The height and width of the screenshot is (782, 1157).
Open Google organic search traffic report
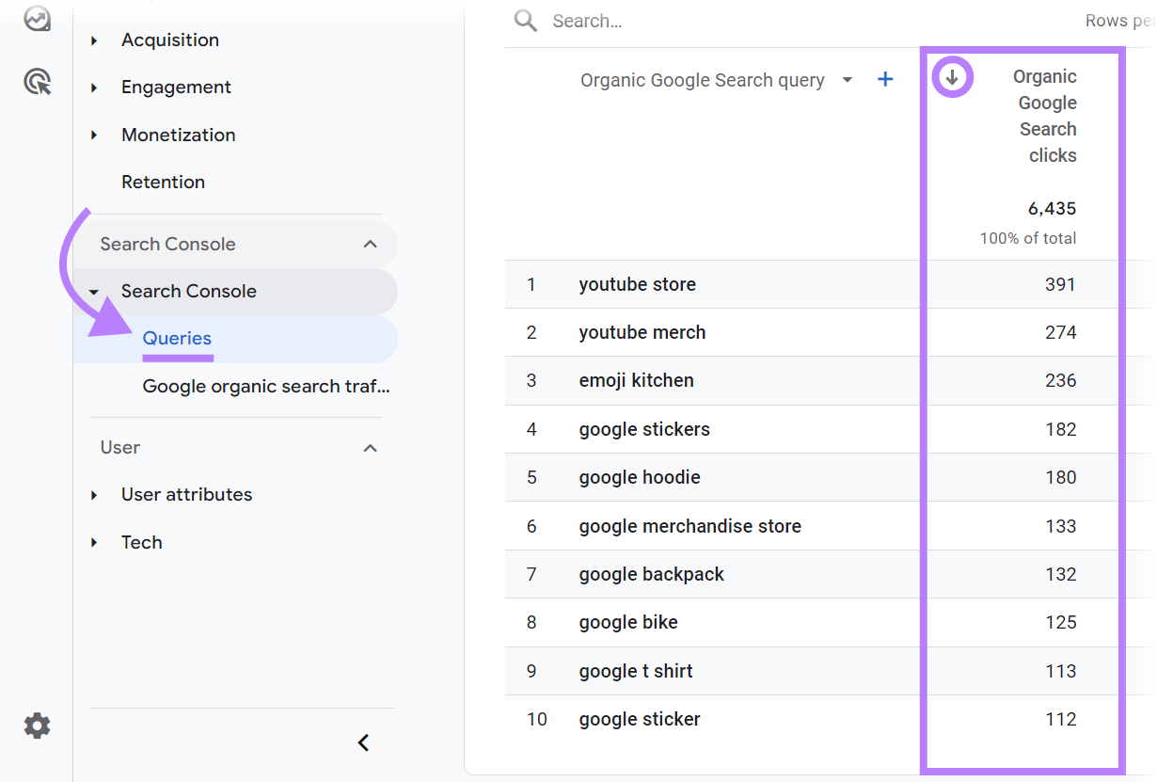point(266,386)
